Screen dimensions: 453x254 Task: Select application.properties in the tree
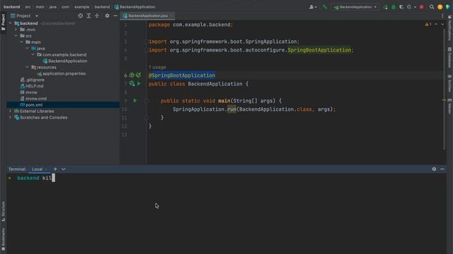point(62,73)
